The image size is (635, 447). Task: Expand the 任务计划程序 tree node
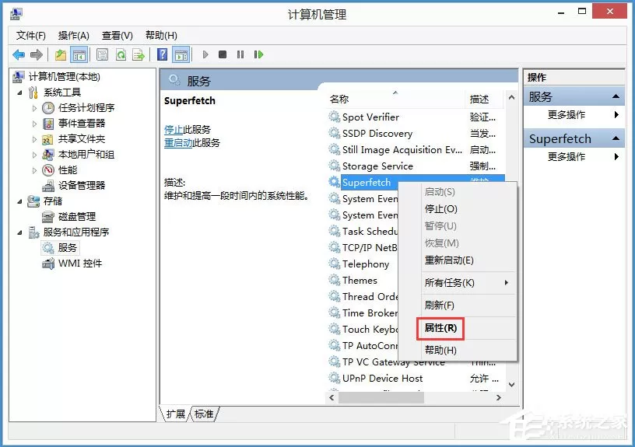[x=34, y=108]
